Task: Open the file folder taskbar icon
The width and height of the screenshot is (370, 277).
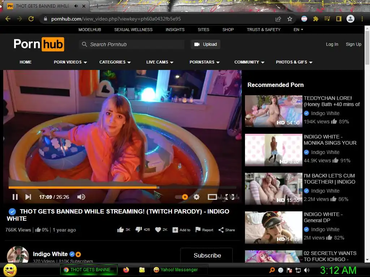Action: pyautogui.click(x=142, y=270)
